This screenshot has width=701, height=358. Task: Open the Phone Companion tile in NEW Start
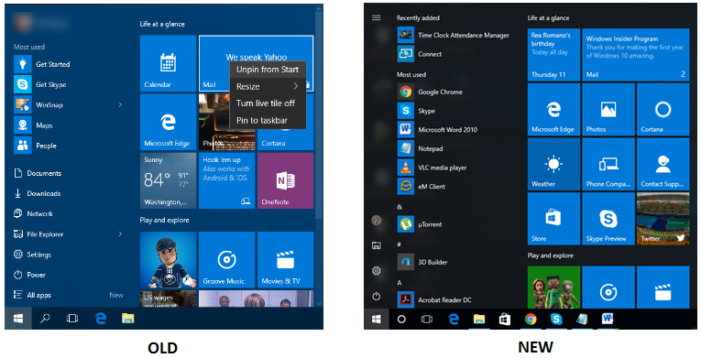tap(608, 164)
